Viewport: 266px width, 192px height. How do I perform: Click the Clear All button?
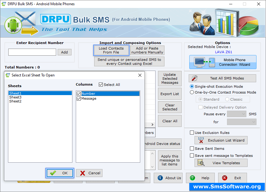pyautogui.click(x=170, y=121)
